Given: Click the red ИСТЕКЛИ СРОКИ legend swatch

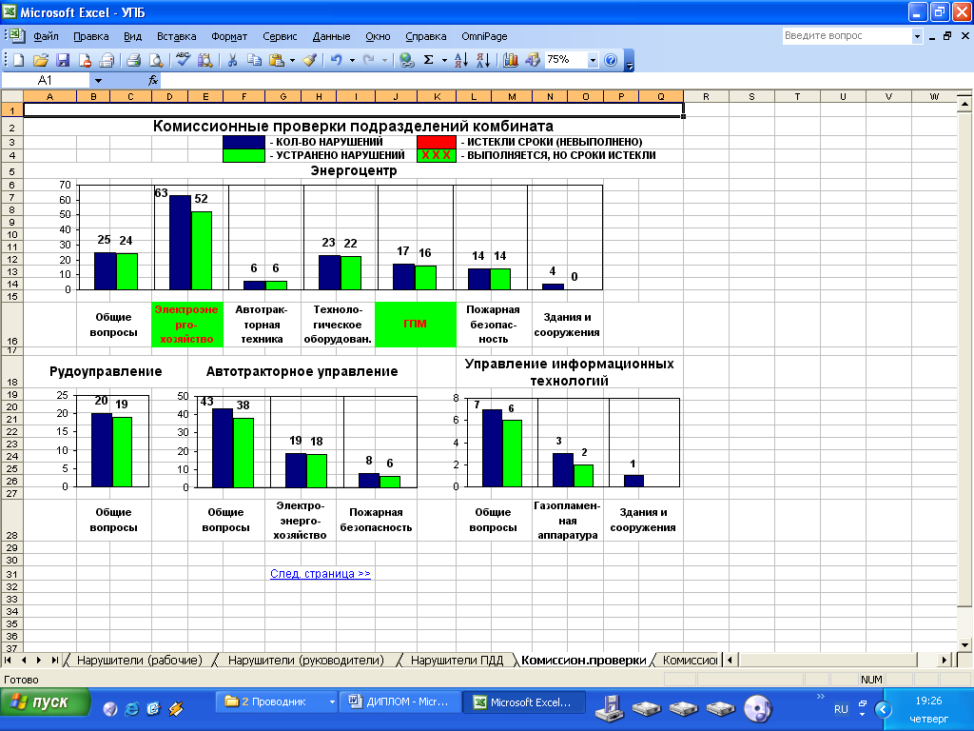Looking at the screenshot, I should [x=436, y=142].
